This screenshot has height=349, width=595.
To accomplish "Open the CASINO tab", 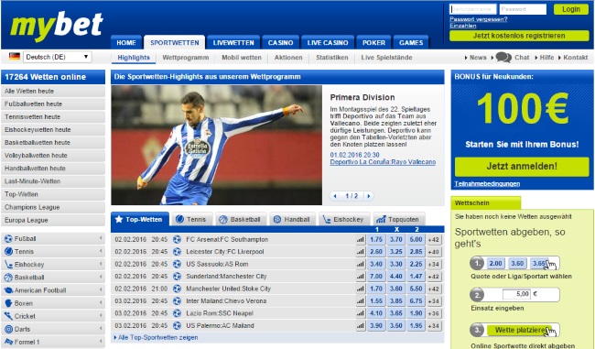I will [280, 42].
